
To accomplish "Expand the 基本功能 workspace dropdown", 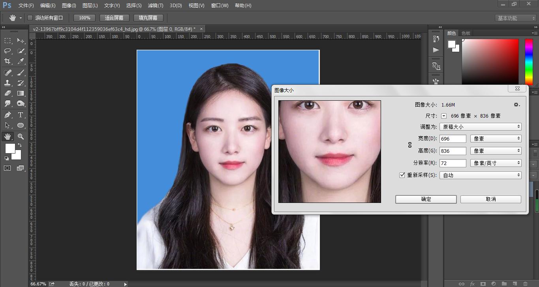I will [515, 18].
